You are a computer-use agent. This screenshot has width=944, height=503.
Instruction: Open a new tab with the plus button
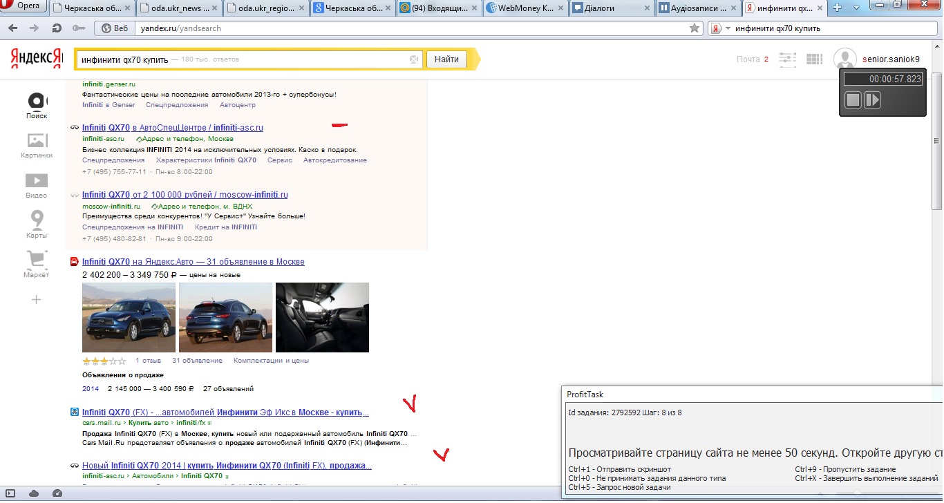(837, 7)
